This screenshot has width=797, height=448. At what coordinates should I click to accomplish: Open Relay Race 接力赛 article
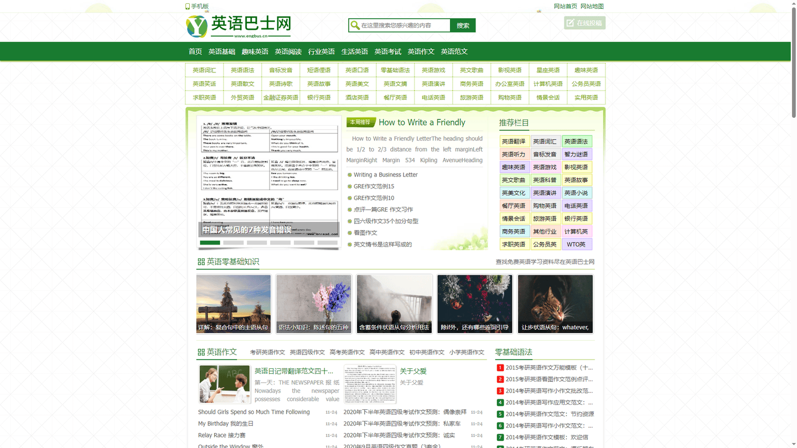tap(221, 435)
